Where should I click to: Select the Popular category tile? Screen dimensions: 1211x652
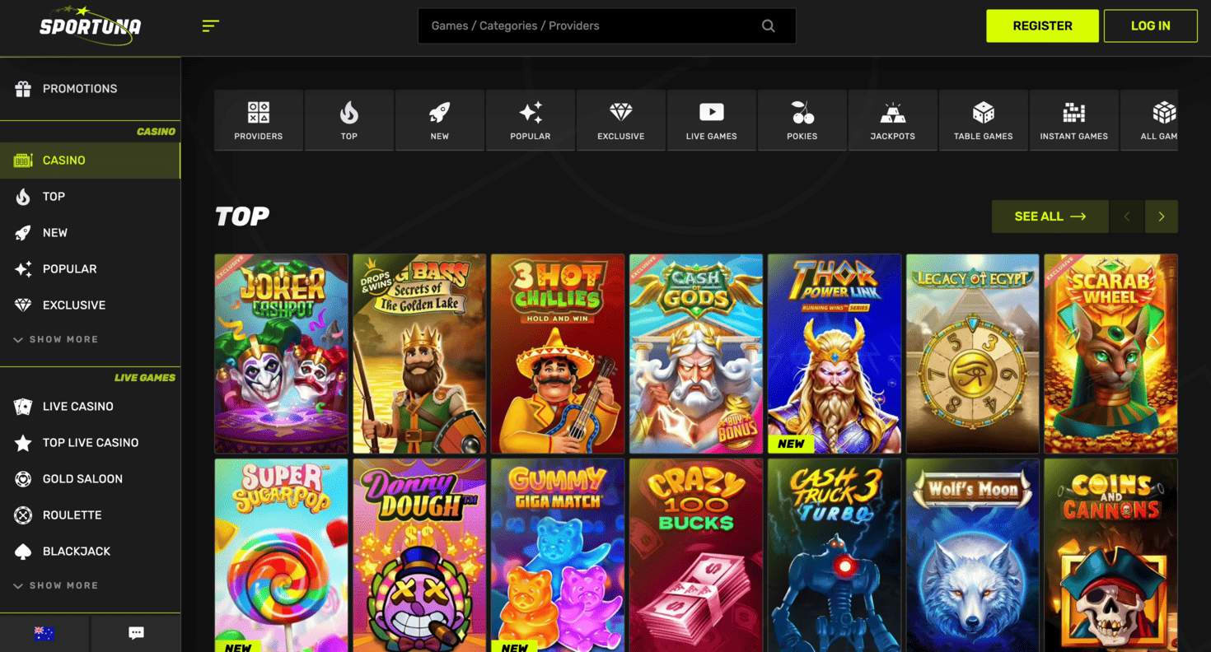[x=531, y=120]
